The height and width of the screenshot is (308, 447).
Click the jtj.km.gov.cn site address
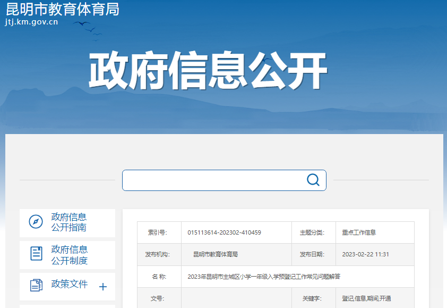pos(31,22)
